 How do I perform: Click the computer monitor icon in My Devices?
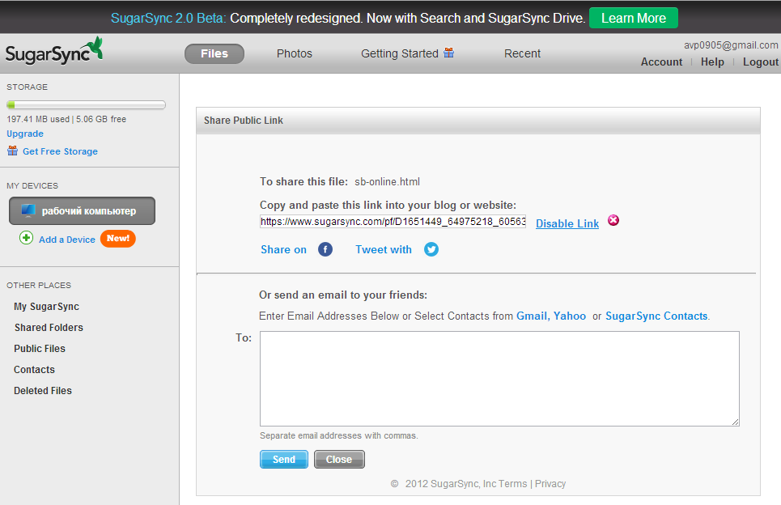(x=28, y=210)
